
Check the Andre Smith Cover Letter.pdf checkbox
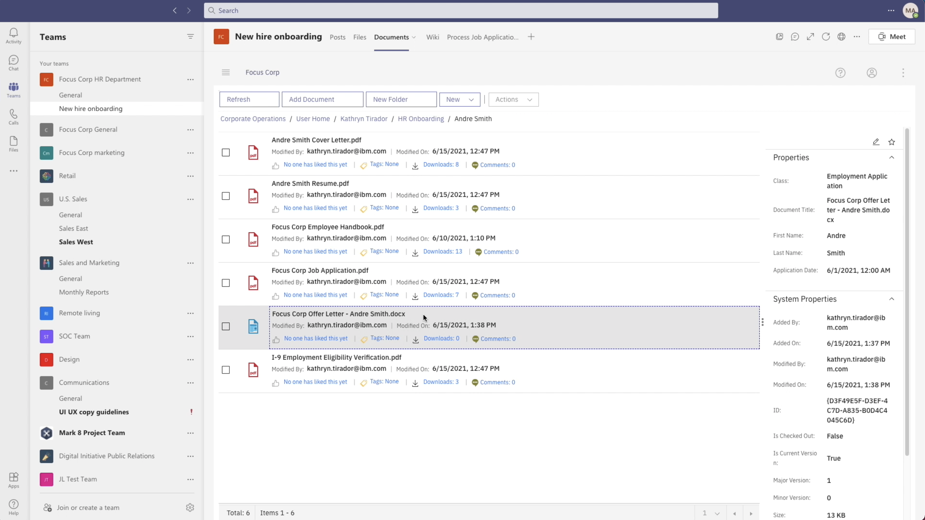click(x=226, y=153)
